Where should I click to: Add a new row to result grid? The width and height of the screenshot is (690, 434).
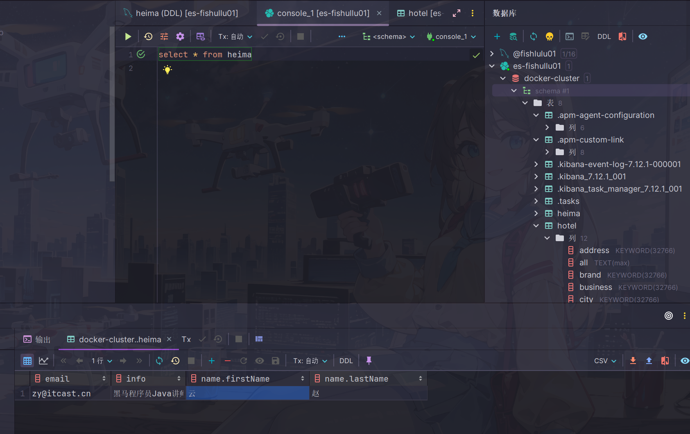(212, 361)
